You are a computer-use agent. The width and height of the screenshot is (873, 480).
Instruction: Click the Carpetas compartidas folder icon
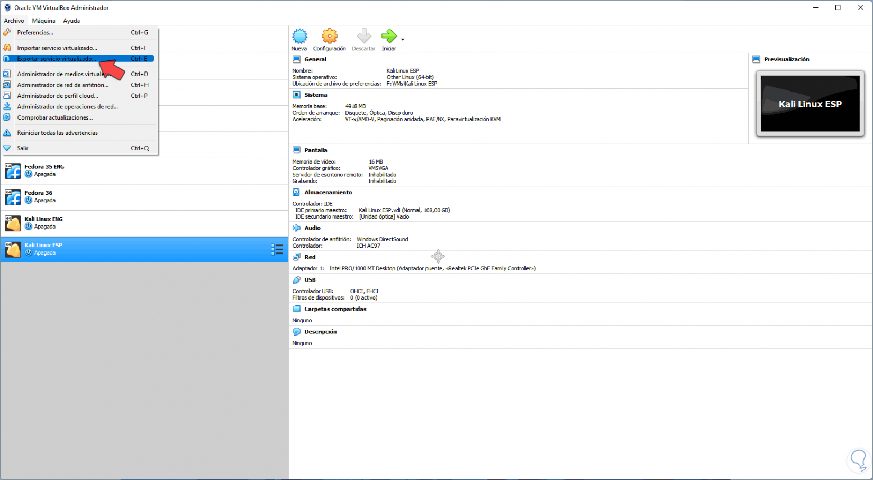[x=297, y=309]
